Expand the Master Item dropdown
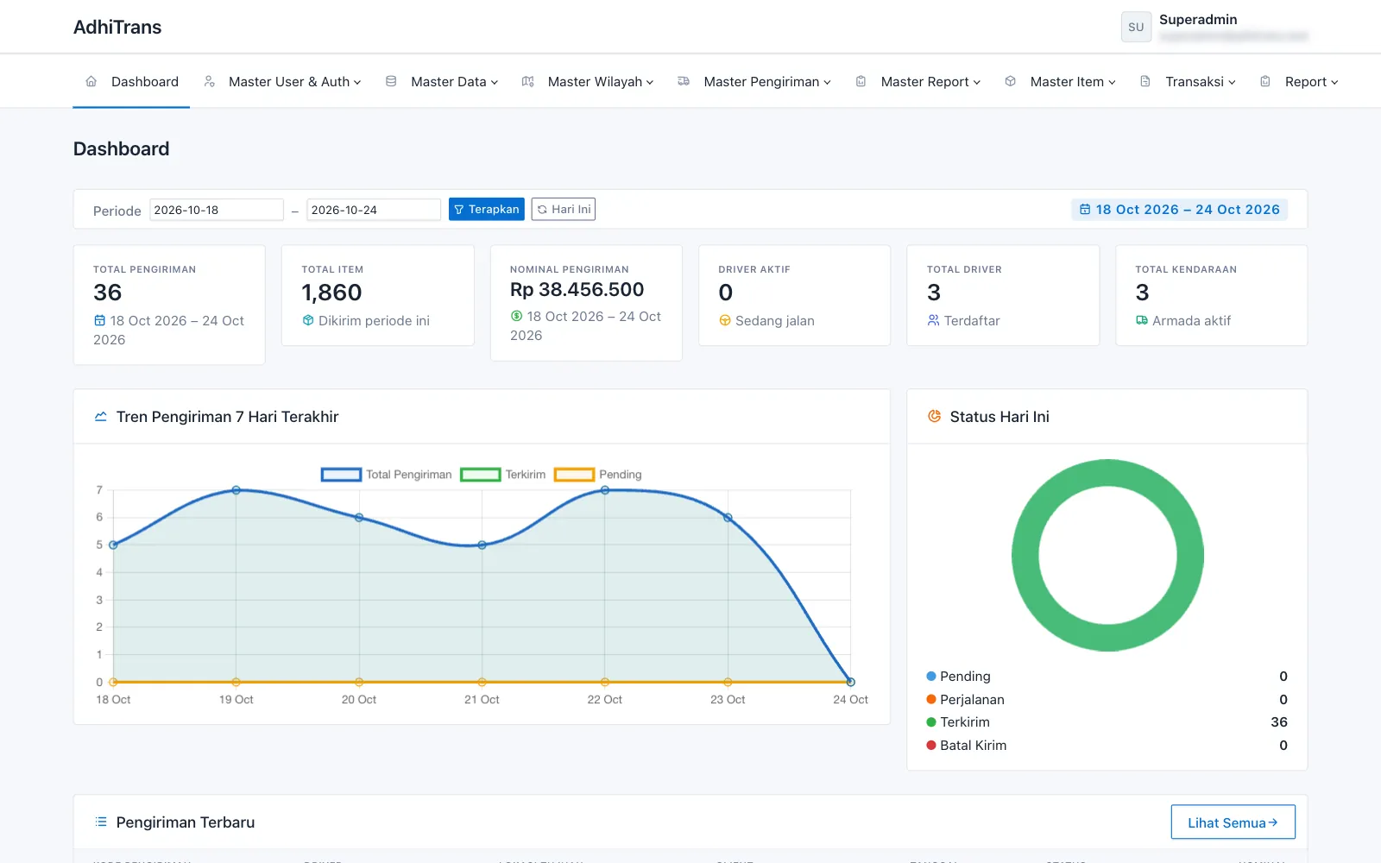The image size is (1381, 863). [x=1061, y=81]
